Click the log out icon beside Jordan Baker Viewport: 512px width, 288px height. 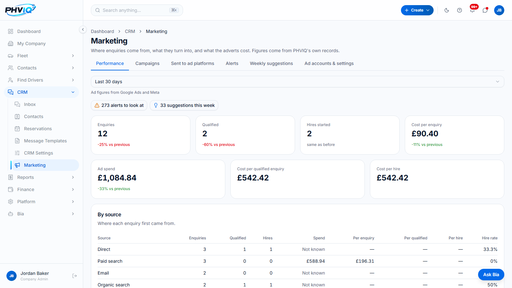(x=75, y=276)
